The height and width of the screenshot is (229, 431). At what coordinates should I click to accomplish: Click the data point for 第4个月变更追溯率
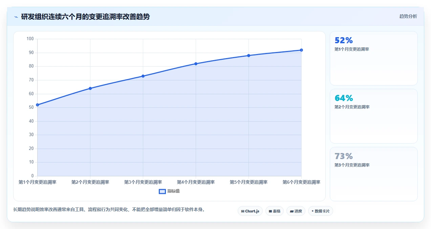pos(196,64)
